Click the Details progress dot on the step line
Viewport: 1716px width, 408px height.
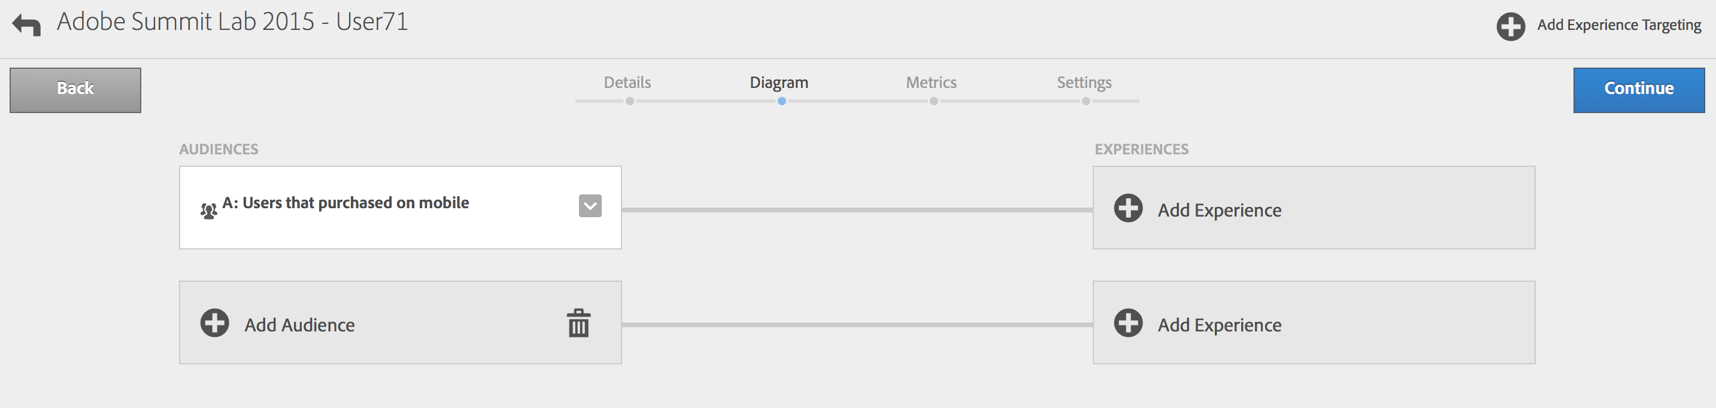pos(629,102)
